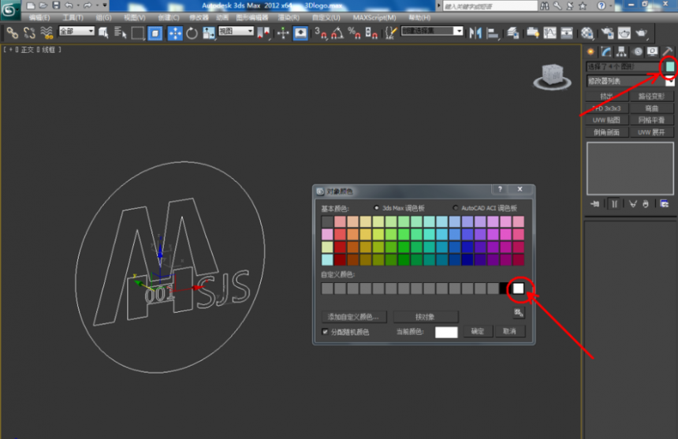
Task: Open the Display panel tab
Action: (x=652, y=52)
